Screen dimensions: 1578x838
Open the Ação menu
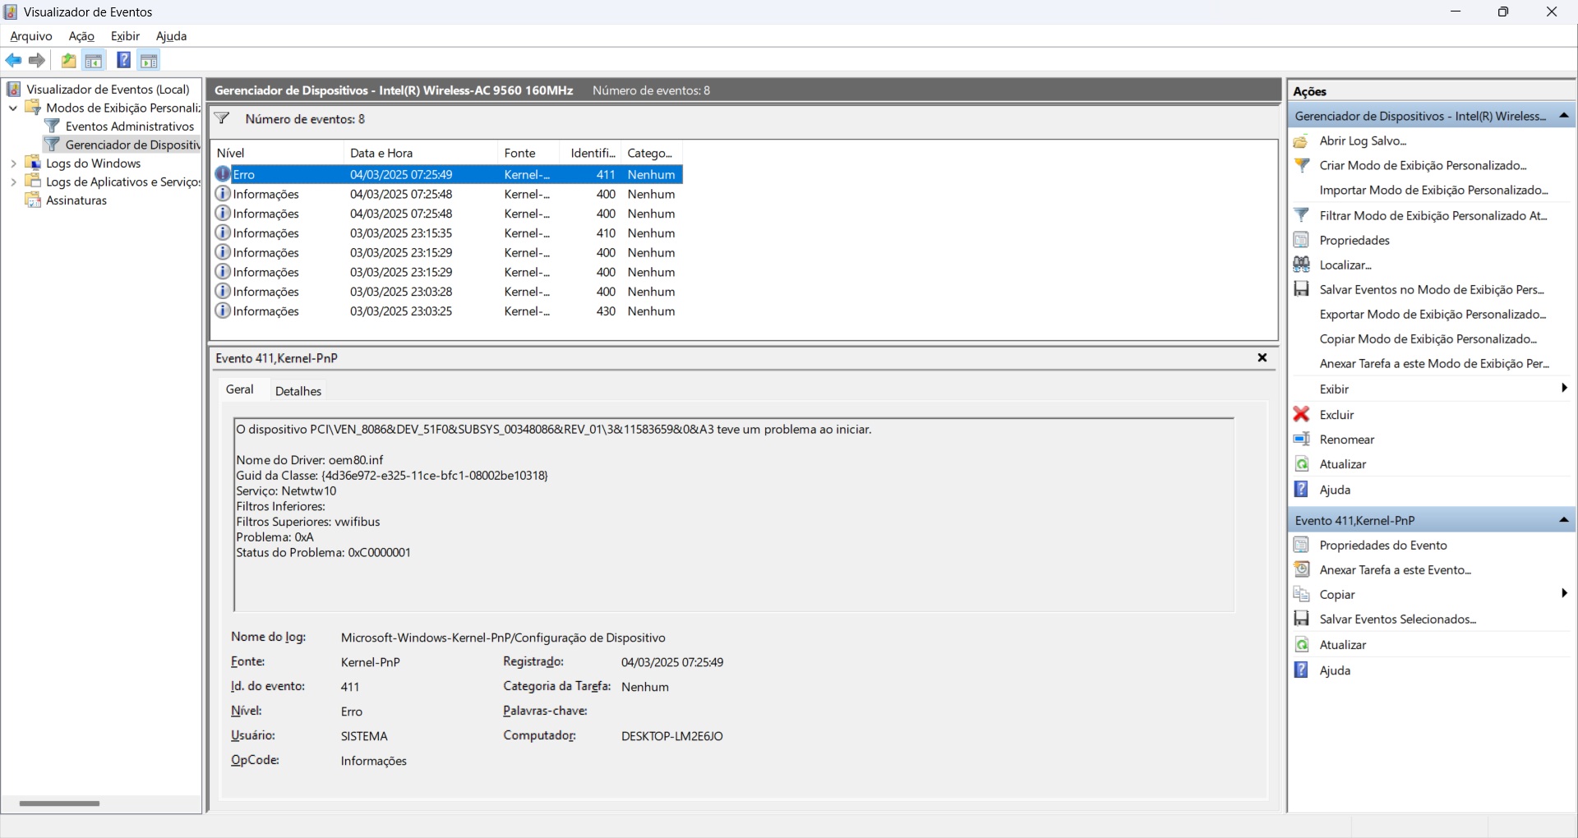(x=81, y=36)
